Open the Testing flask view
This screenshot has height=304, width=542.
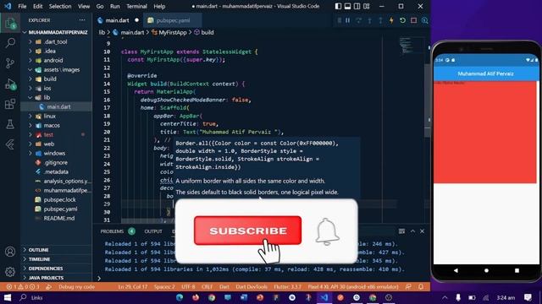click(x=10, y=124)
